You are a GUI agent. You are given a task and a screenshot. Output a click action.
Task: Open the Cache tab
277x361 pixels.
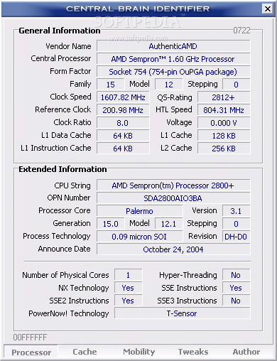[x=85, y=352]
